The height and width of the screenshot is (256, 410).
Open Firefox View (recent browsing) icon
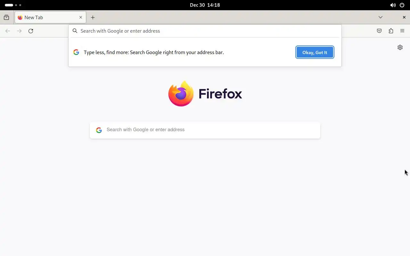(x=6, y=18)
